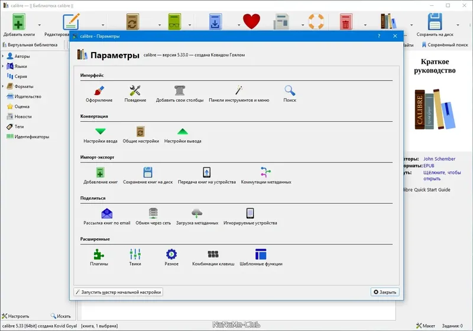Open dropdown arrow next to Добавить книги

click(x=40, y=25)
